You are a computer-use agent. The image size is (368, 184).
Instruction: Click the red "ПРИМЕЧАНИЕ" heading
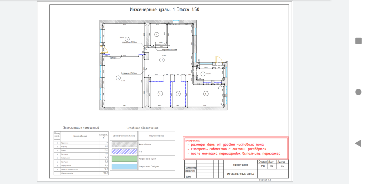[x=192, y=141]
